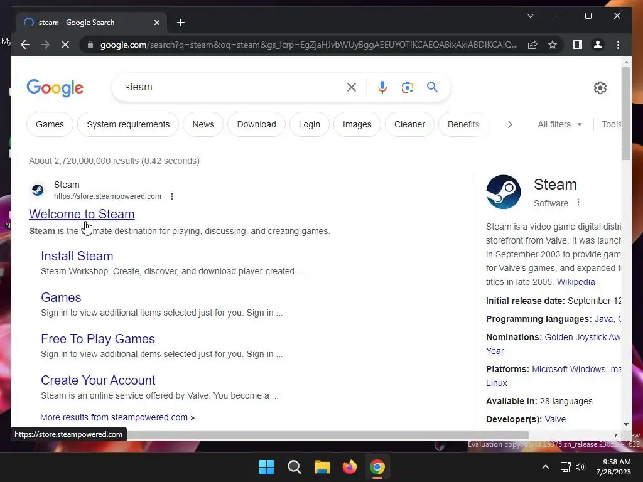This screenshot has width=643, height=482.
Task: Open the Linux platform link
Action: (497, 383)
